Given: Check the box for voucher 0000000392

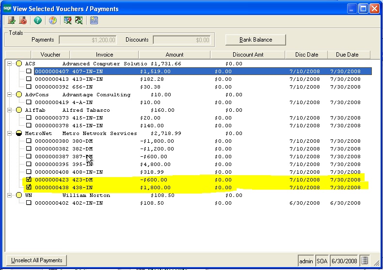Looking at the screenshot, I should [x=29, y=87].
